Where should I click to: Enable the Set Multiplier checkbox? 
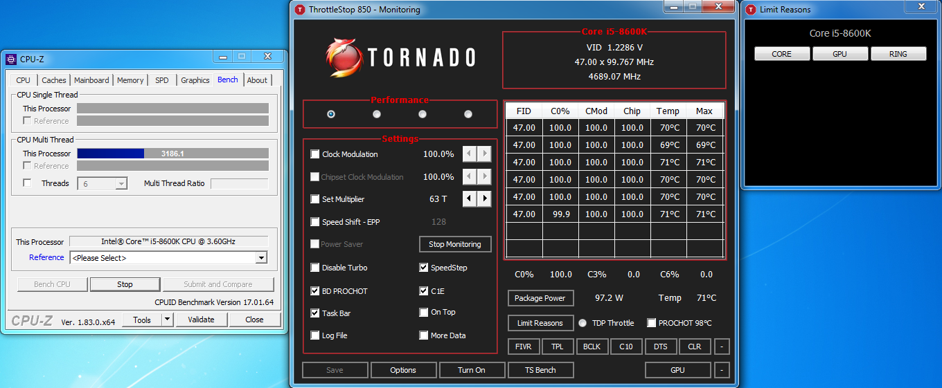click(315, 199)
